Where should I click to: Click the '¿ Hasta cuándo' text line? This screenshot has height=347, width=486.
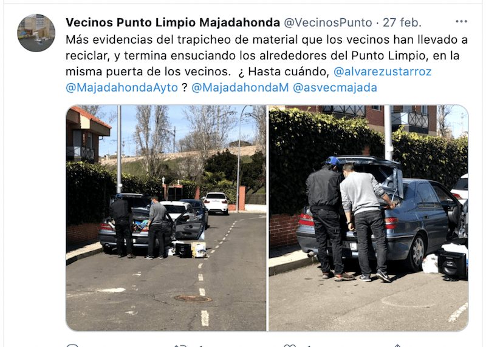(x=283, y=72)
